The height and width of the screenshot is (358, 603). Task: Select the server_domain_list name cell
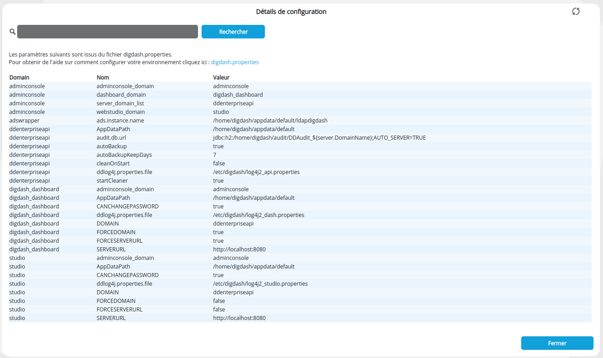[120, 104]
